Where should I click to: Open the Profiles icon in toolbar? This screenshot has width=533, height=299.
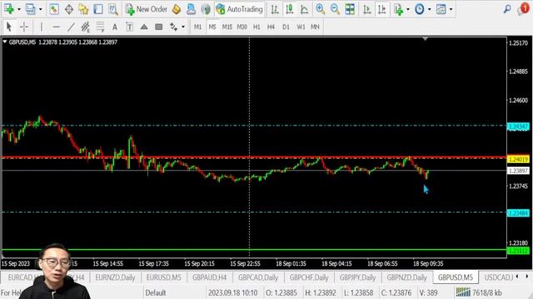click(x=30, y=9)
